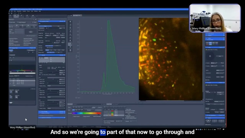
Task: Toggle the Show table checkbox
Action: 128,109
